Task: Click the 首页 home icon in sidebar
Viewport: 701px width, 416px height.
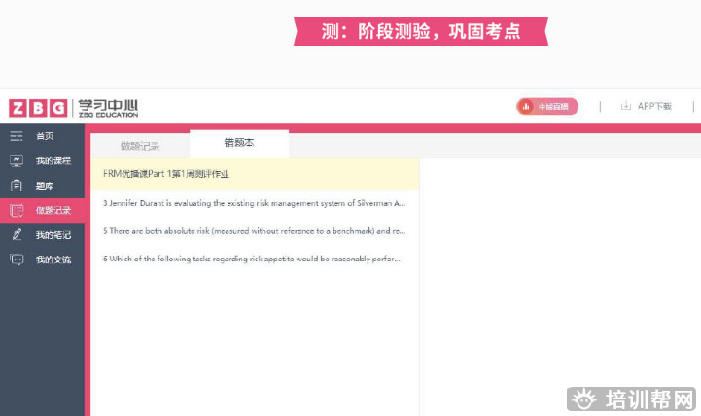Action: tap(17, 136)
